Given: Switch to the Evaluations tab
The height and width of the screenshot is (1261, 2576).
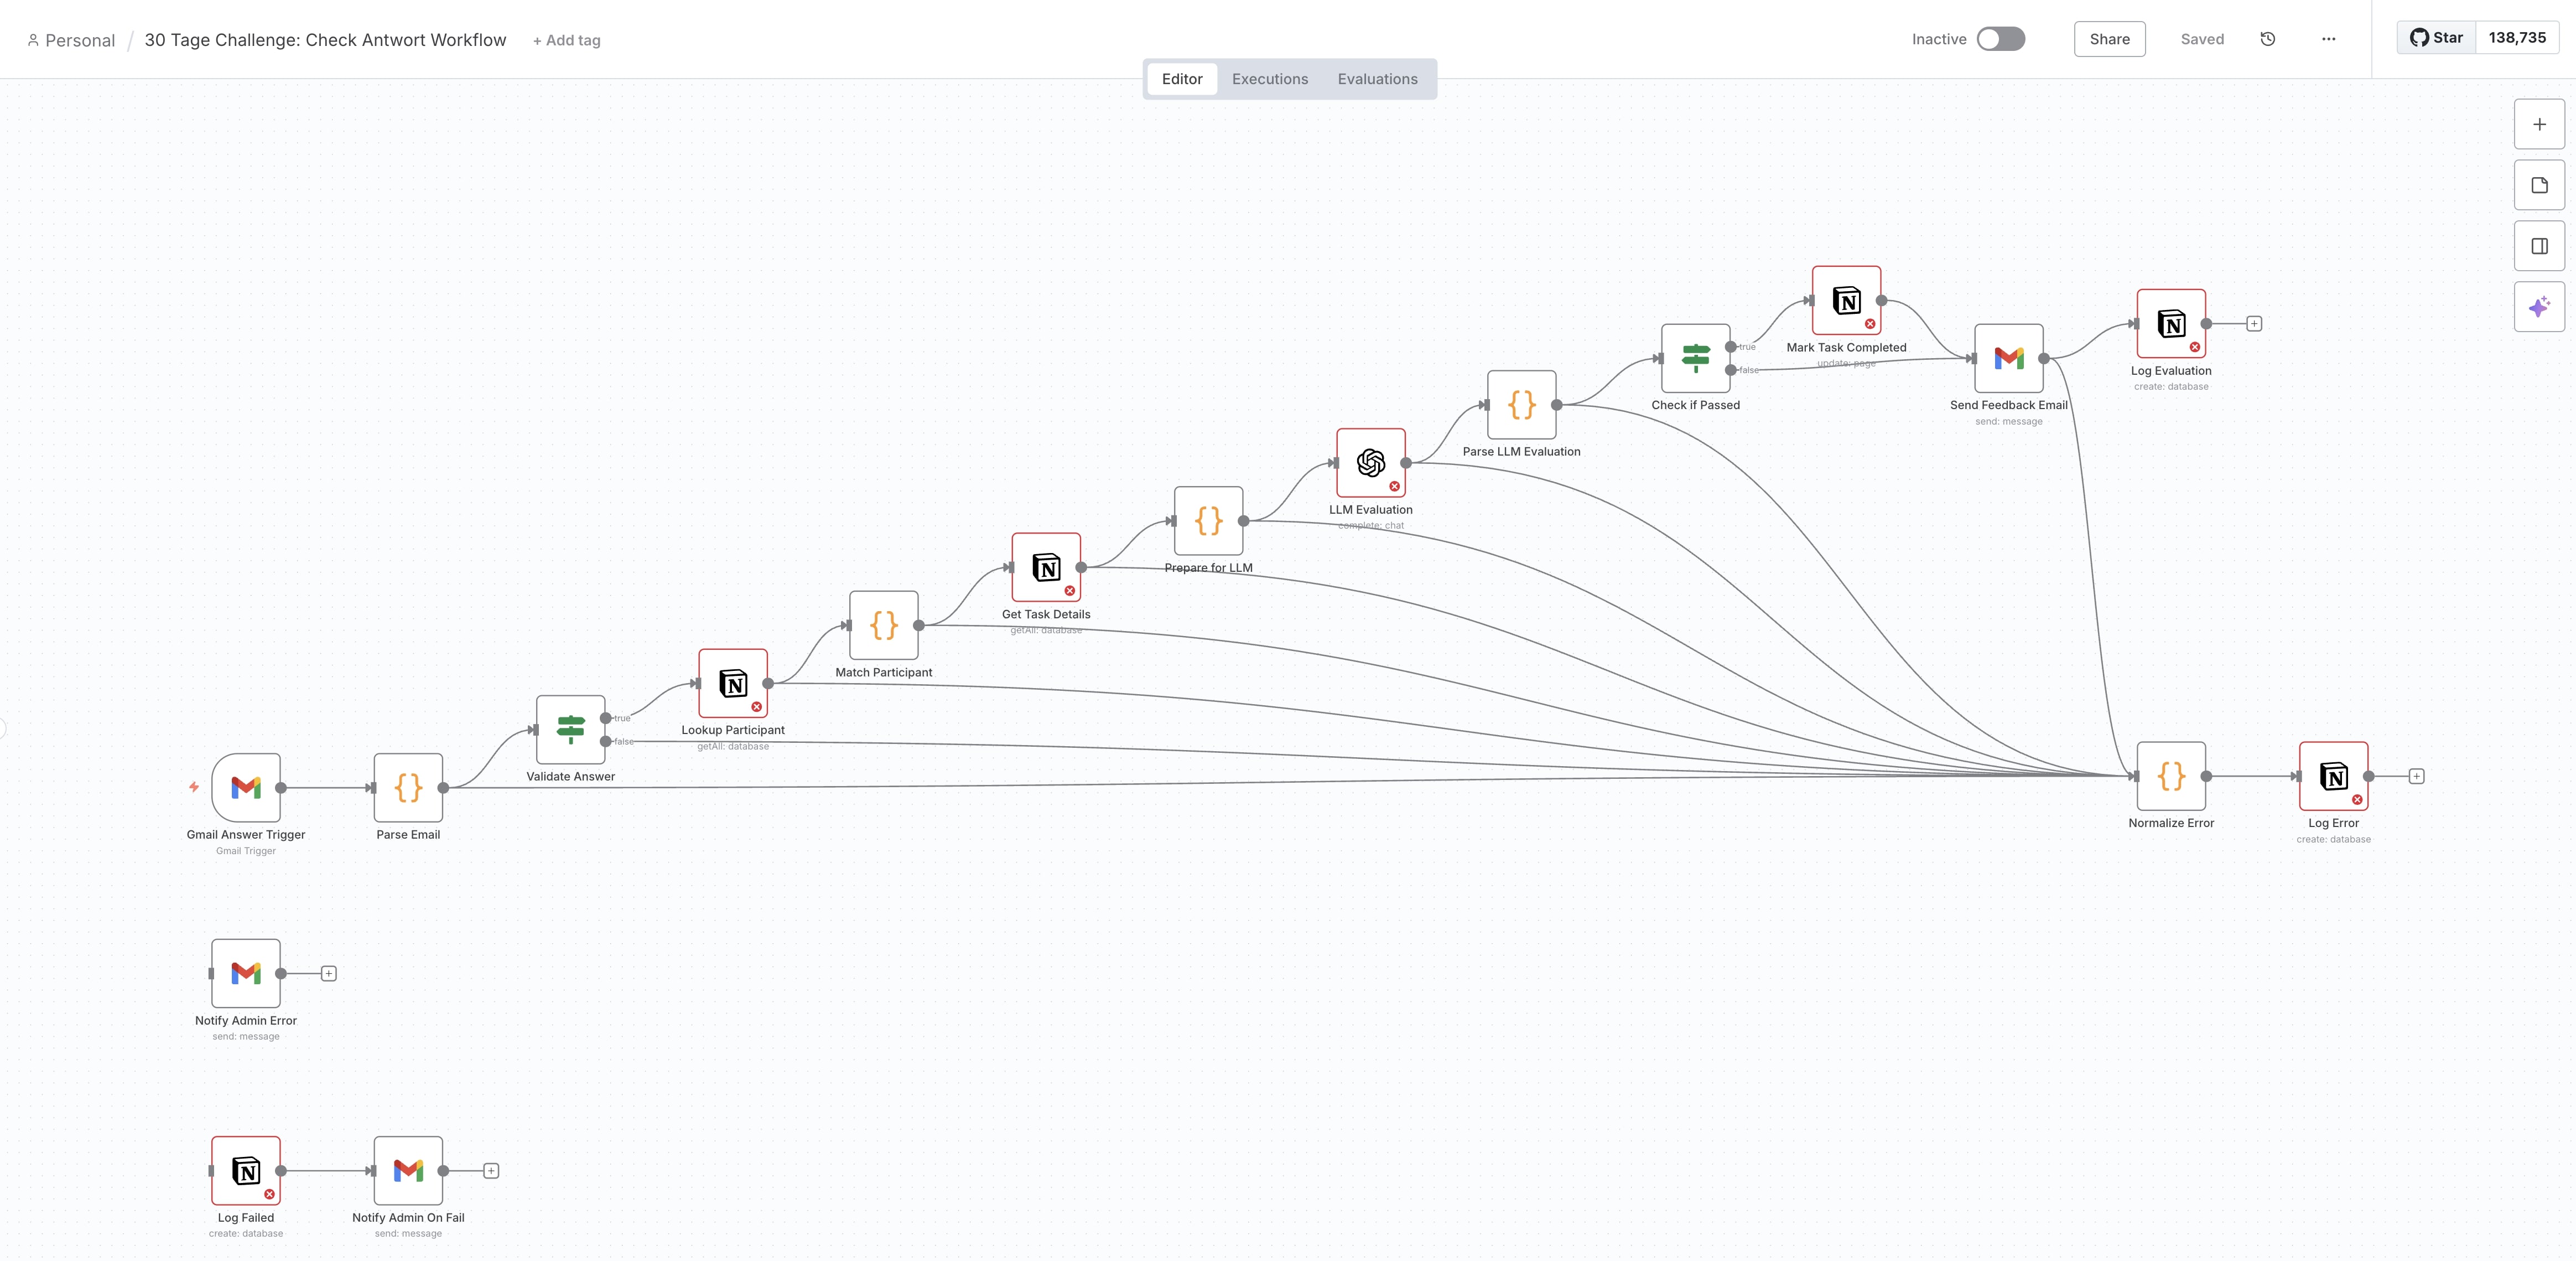Looking at the screenshot, I should click(1377, 79).
